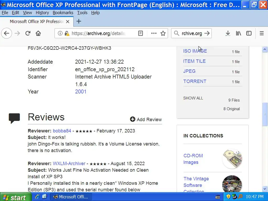268x201 pixels.
Task: Click the Vintage Software Collection thumbnail
Action: pos(232,184)
